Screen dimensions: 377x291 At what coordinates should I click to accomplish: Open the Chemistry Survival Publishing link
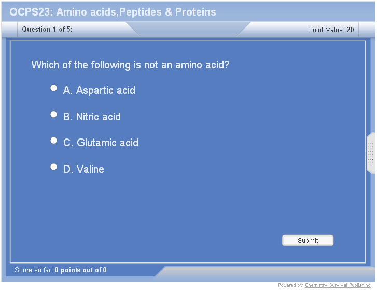coord(338,285)
